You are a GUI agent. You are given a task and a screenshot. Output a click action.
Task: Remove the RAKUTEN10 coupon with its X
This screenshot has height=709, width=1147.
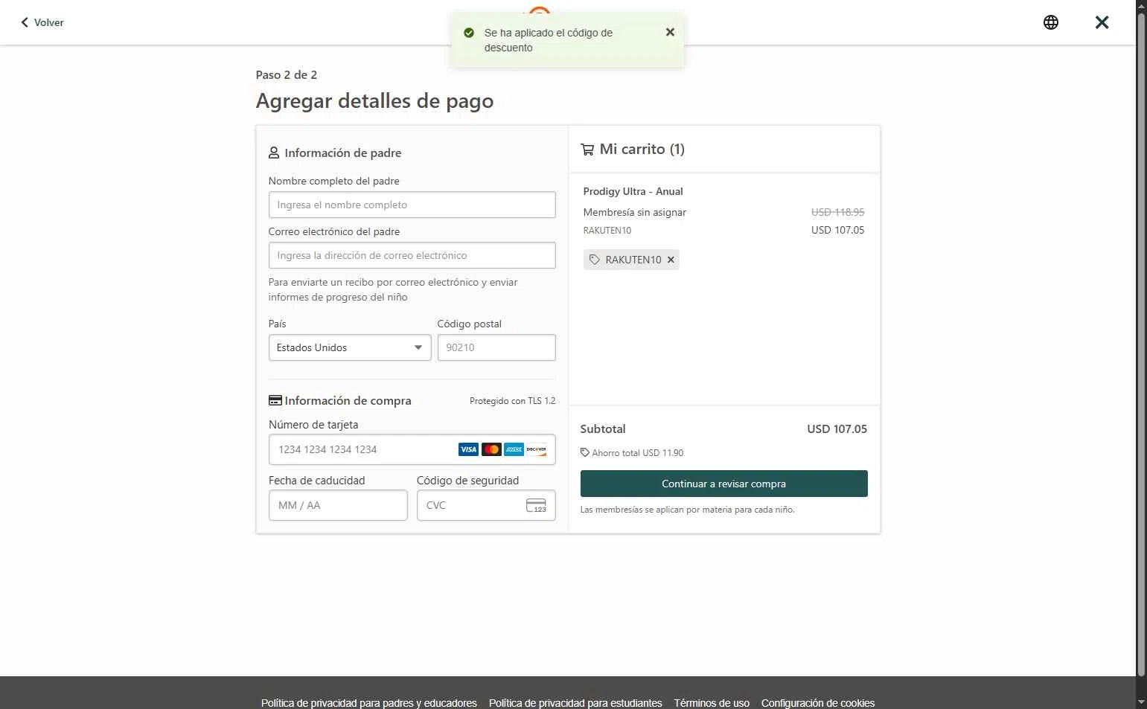coord(671,260)
